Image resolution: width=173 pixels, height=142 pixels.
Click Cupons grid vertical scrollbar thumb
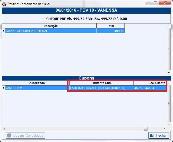tap(169, 104)
